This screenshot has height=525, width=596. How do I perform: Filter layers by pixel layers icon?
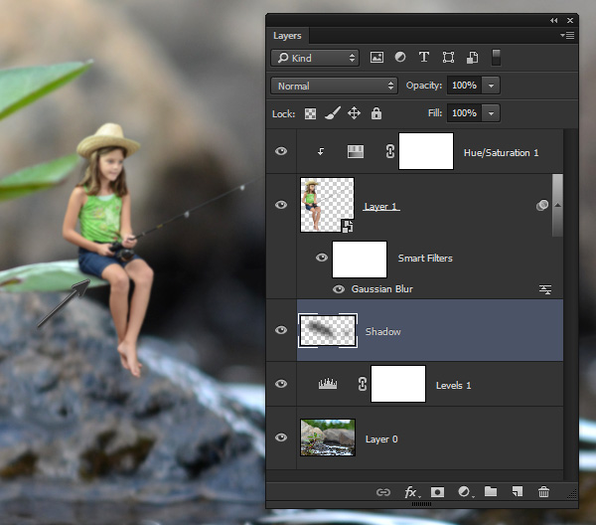point(376,58)
